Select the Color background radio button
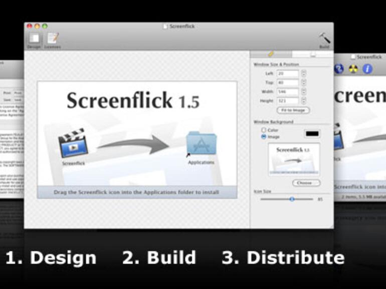 (264, 129)
